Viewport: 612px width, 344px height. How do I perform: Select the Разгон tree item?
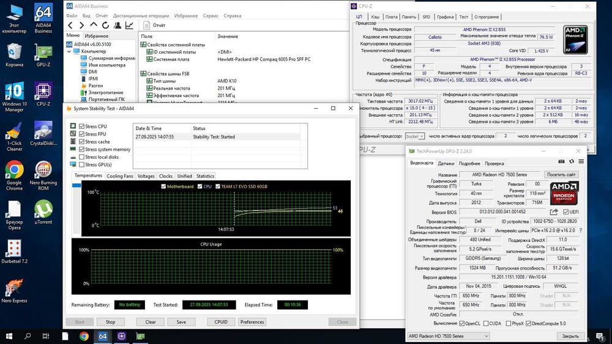(x=95, y=86)
